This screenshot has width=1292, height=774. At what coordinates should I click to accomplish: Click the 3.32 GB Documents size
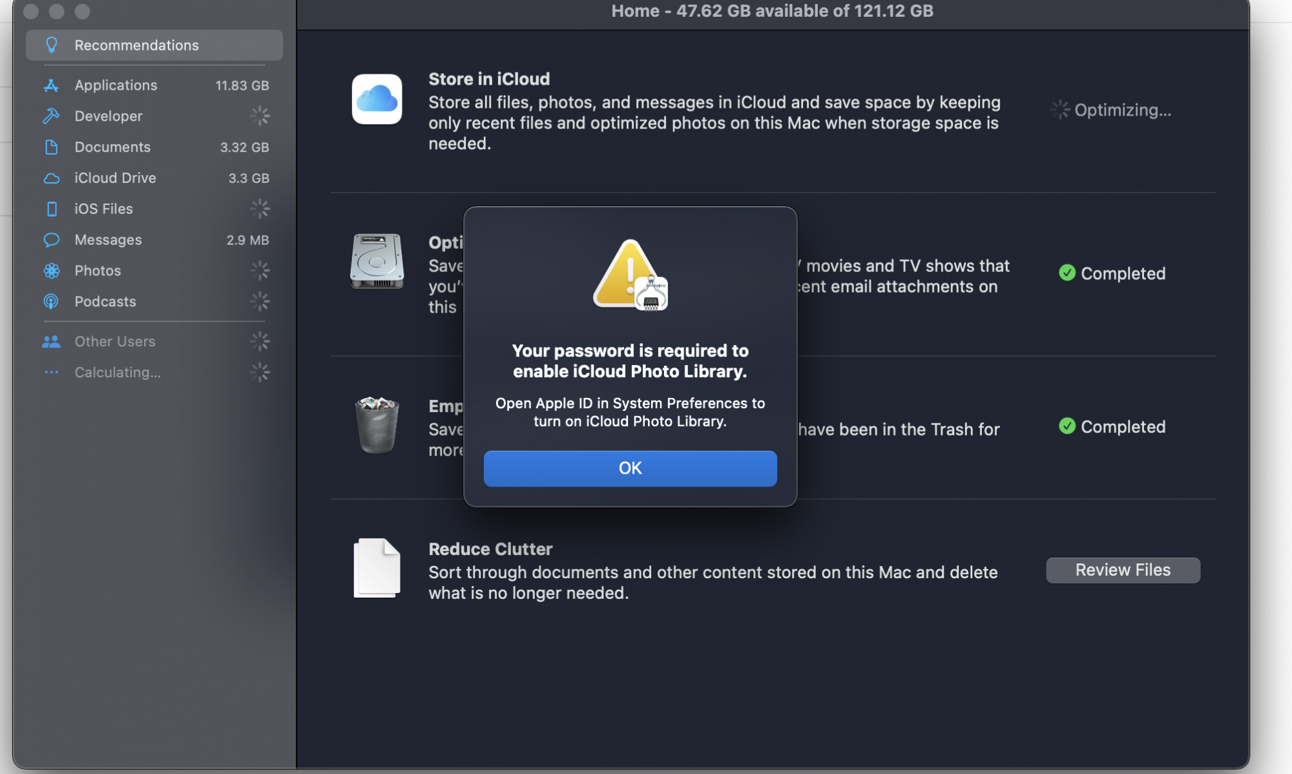244,147
